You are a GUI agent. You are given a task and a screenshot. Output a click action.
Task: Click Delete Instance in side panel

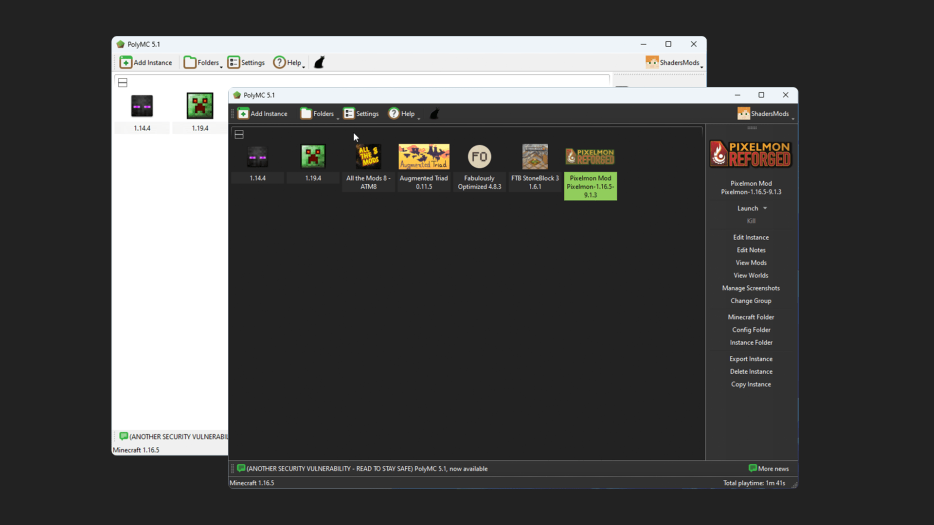(751, 372)
